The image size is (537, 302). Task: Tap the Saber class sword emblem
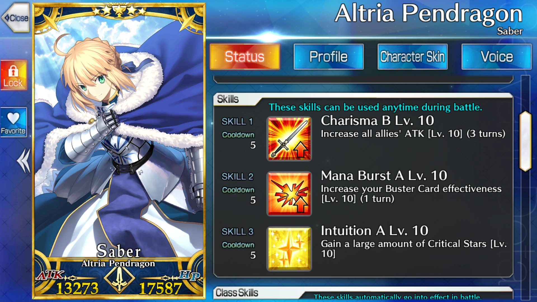point(119,279)
